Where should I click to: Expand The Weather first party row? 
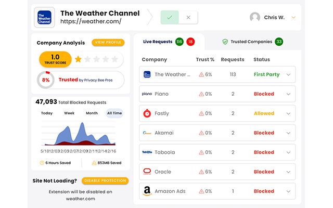click(x=288, y=75)
